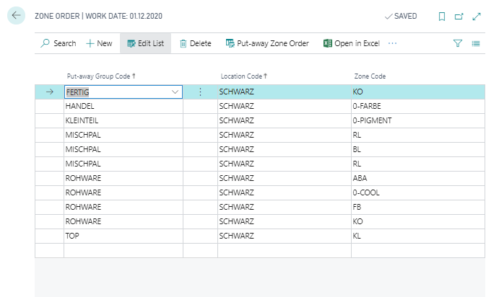Delete the selected row

tap(196, 43)
